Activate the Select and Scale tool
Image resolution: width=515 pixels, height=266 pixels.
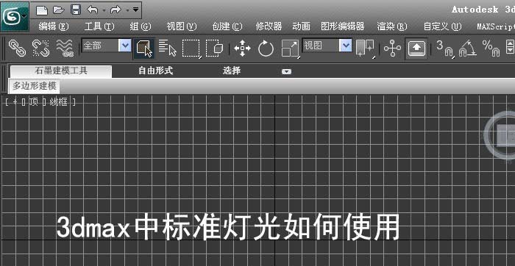(290, 48)
